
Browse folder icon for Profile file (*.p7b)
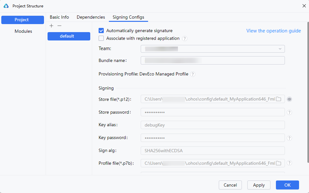(x=278, y=163)
